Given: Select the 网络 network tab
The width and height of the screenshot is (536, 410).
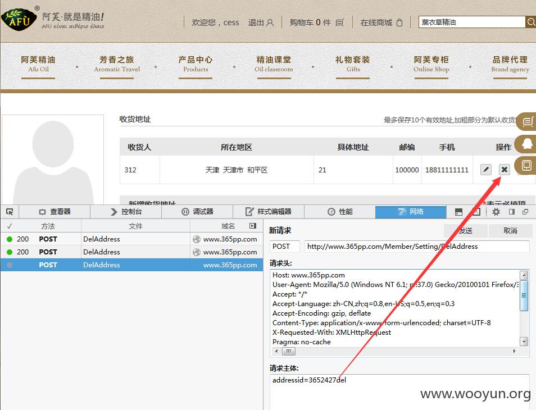Looking at the screenshot, I should [411, 212].
